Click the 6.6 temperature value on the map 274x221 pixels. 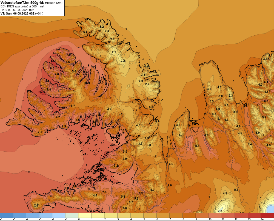(171, 164)
